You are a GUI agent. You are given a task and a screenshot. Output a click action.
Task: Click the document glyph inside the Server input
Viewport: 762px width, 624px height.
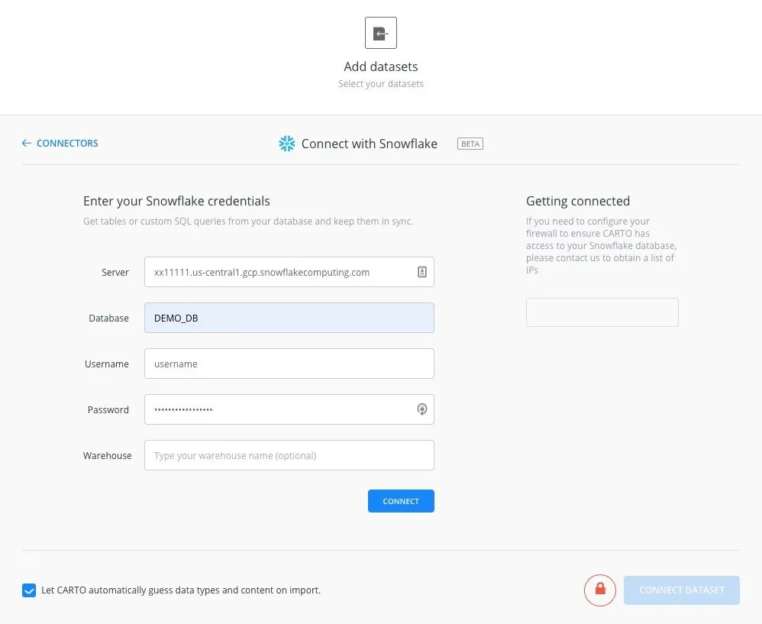coord(422,272)
